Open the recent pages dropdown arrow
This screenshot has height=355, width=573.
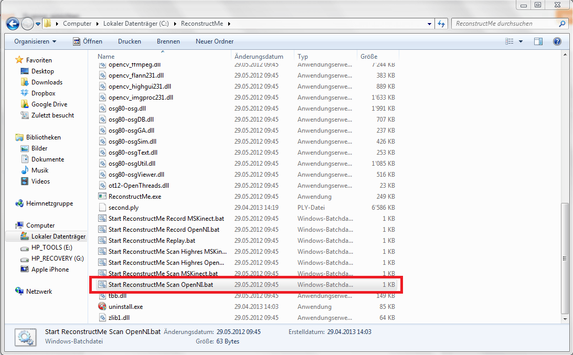(x=38, y=24)
